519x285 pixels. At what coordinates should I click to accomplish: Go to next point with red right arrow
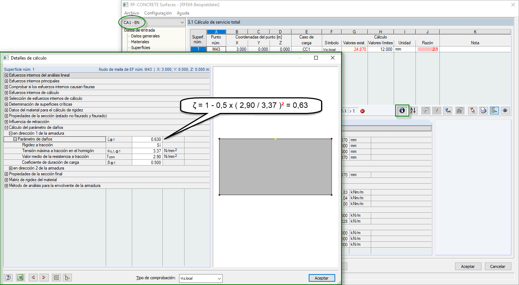(44, 278)
